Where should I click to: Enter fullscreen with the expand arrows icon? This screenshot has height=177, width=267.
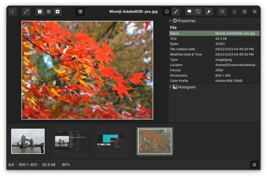click(26, 11)
